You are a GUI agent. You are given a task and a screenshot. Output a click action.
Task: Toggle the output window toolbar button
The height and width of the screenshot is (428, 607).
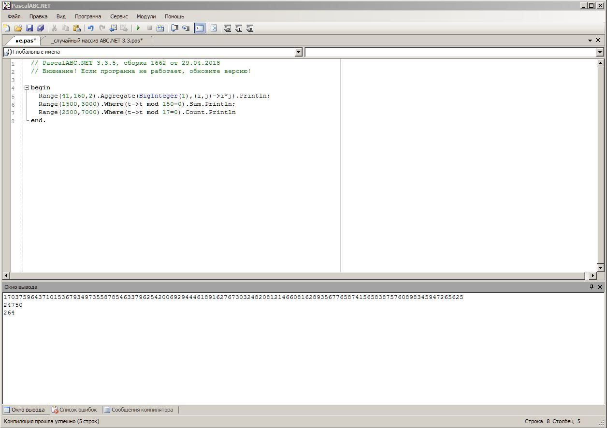(200, 29)
